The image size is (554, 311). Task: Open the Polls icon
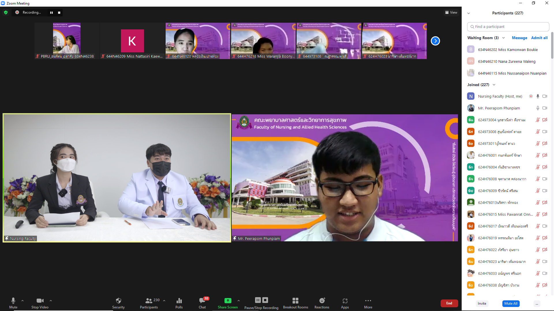179,301
